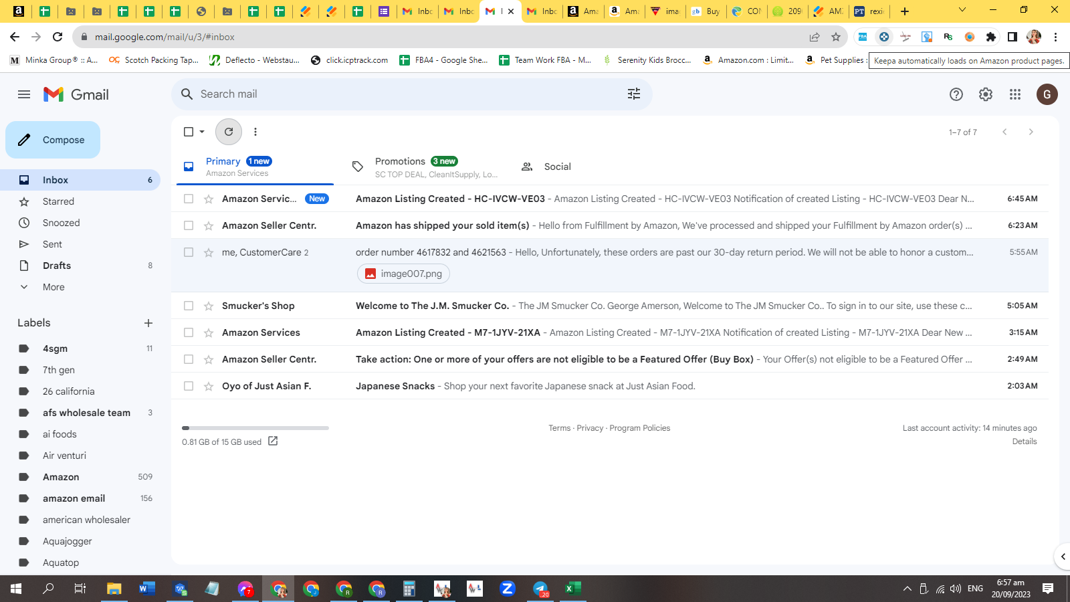Open the Google account avatar
Image resolution: width=1070 pixels, height=602 pixels.
coord(1047,94)
